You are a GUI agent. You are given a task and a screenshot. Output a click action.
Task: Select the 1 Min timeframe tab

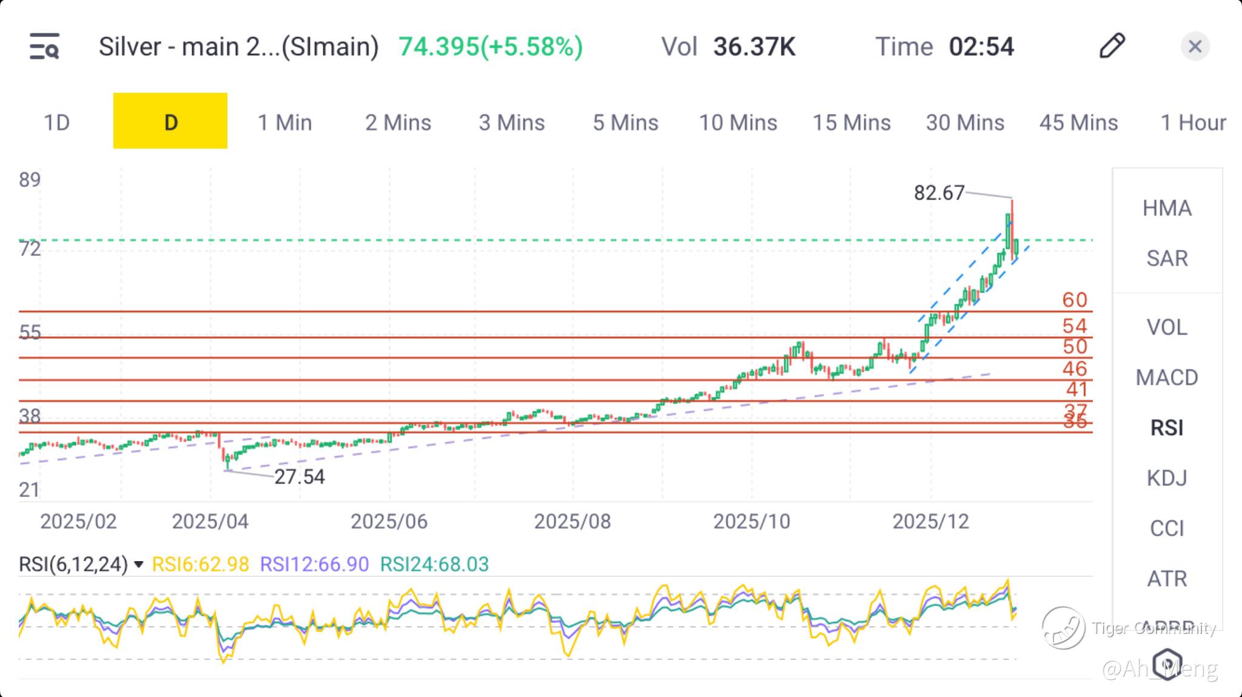(x=284, y=123)
